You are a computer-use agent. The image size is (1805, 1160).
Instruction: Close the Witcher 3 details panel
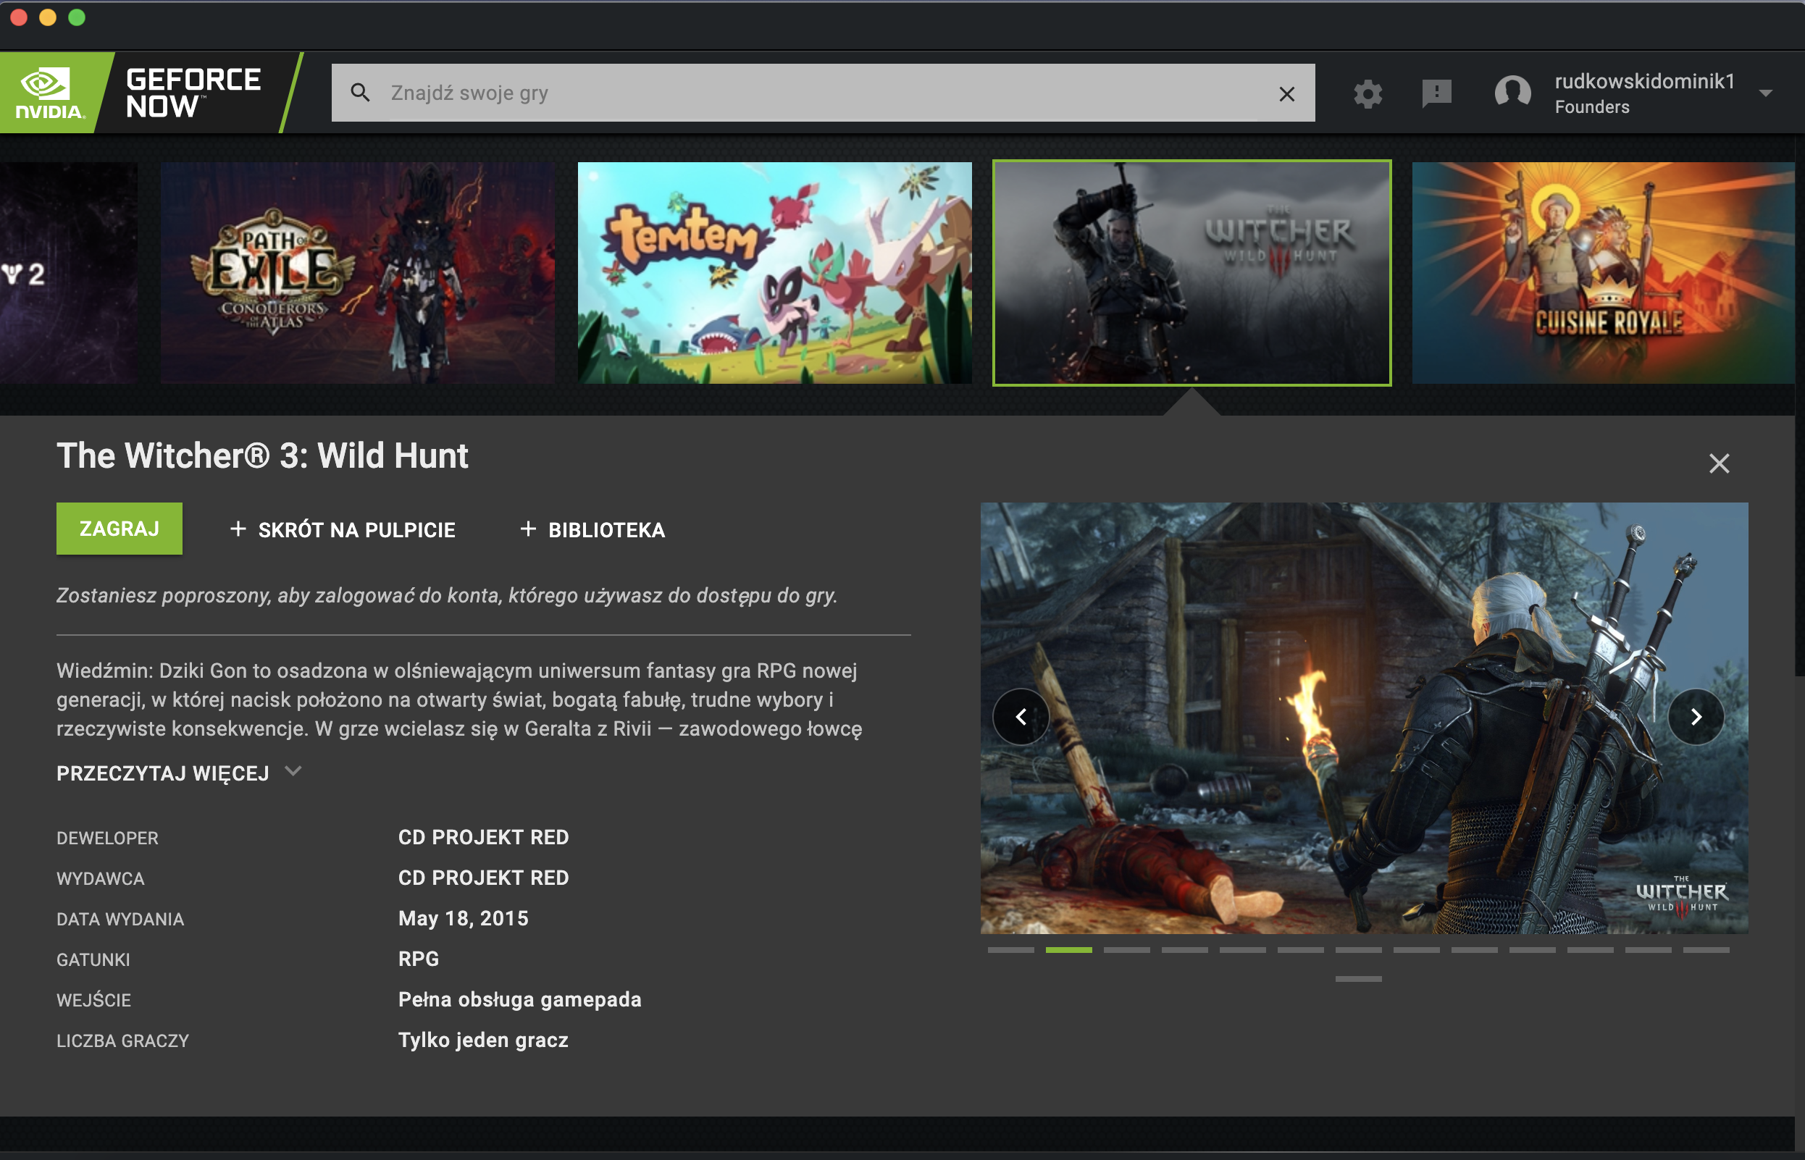pyautogui.click(x=1718, y=463)
